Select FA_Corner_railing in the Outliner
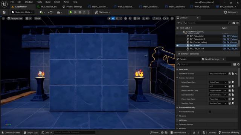The image size is (241, 135). pyautogui.click(x=198, y=42)
